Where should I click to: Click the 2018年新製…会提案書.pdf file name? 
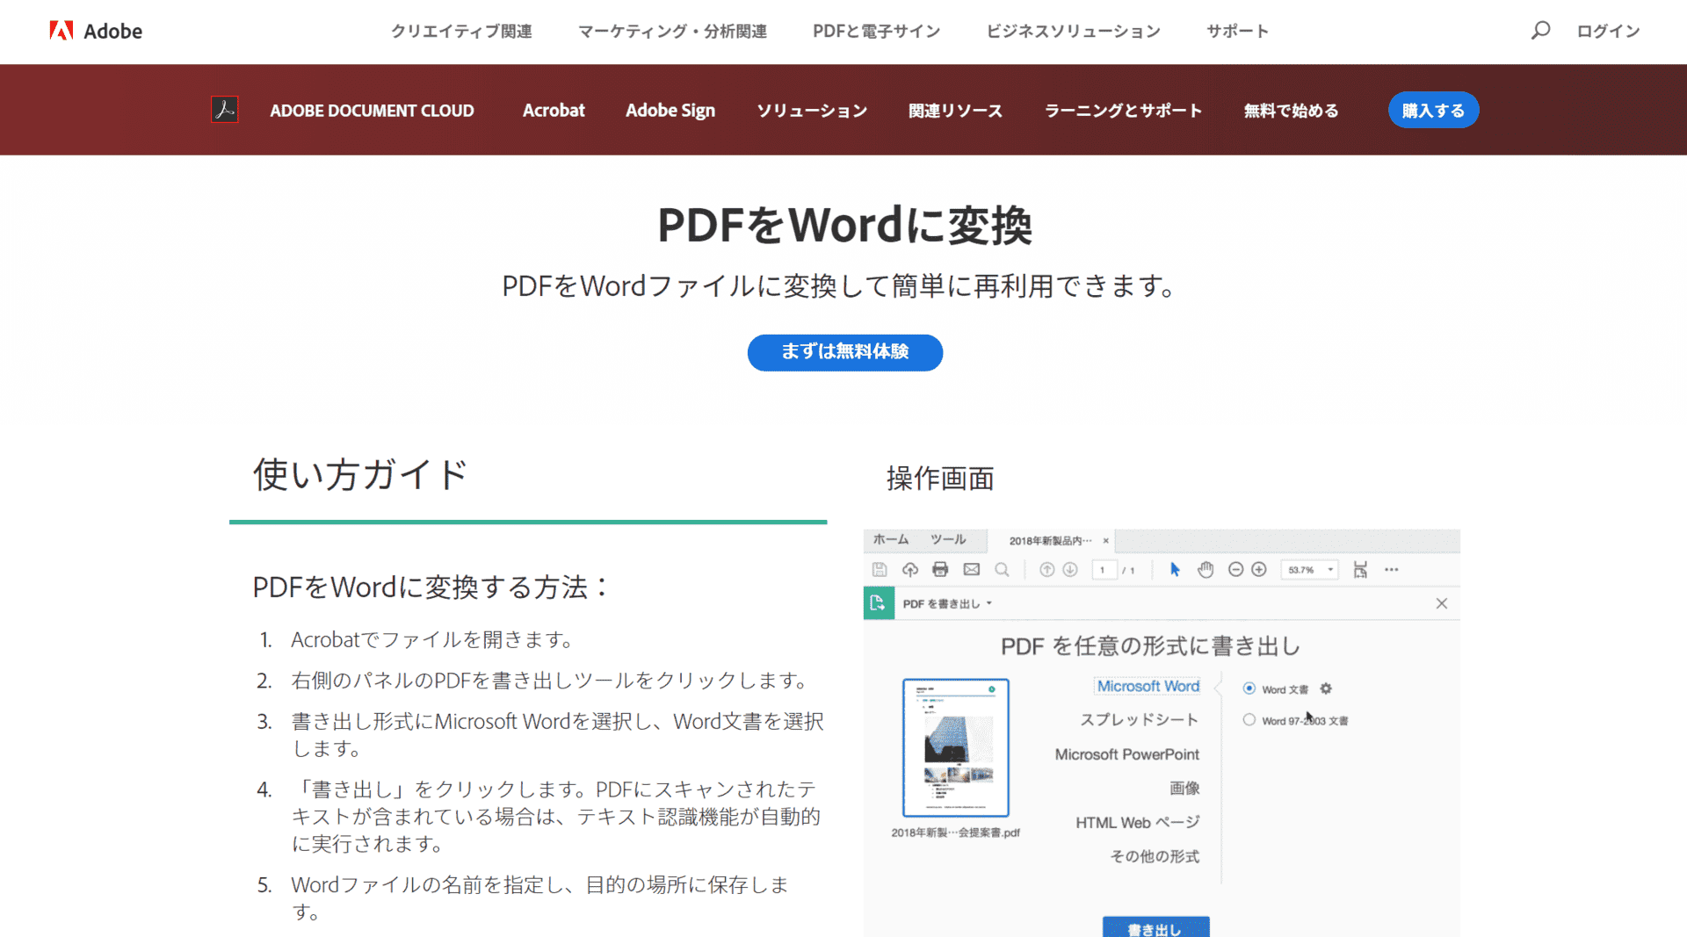point(956,832)
